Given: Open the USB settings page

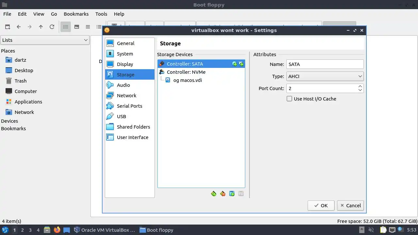Looking at the screenshot, I should (130, 117).
